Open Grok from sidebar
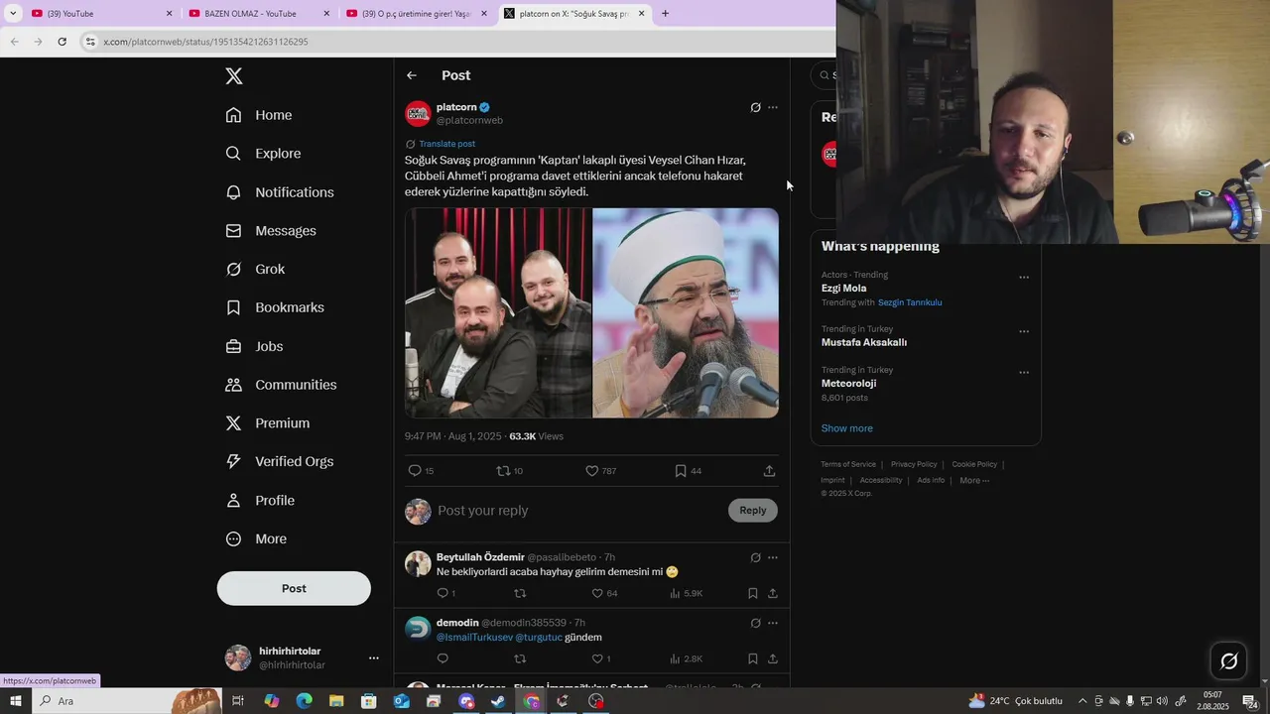This screenshot has width=1270, height=714. pos(255,269)
